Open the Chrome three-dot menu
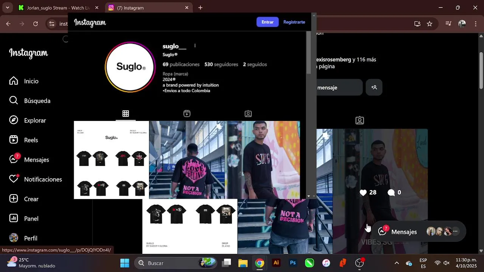Screen dimensions: 484x272 tap(476, 23)
